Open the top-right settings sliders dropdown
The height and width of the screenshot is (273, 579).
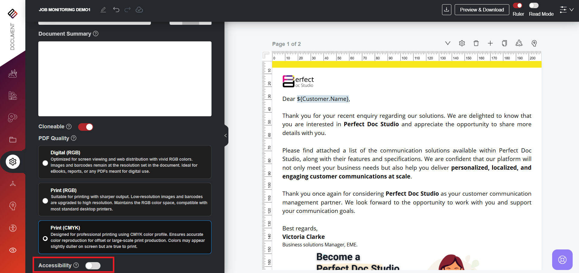(x=566, y=10)
